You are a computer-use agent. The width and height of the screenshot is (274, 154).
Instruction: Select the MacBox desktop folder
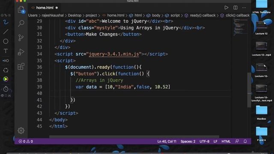point(262,113)
